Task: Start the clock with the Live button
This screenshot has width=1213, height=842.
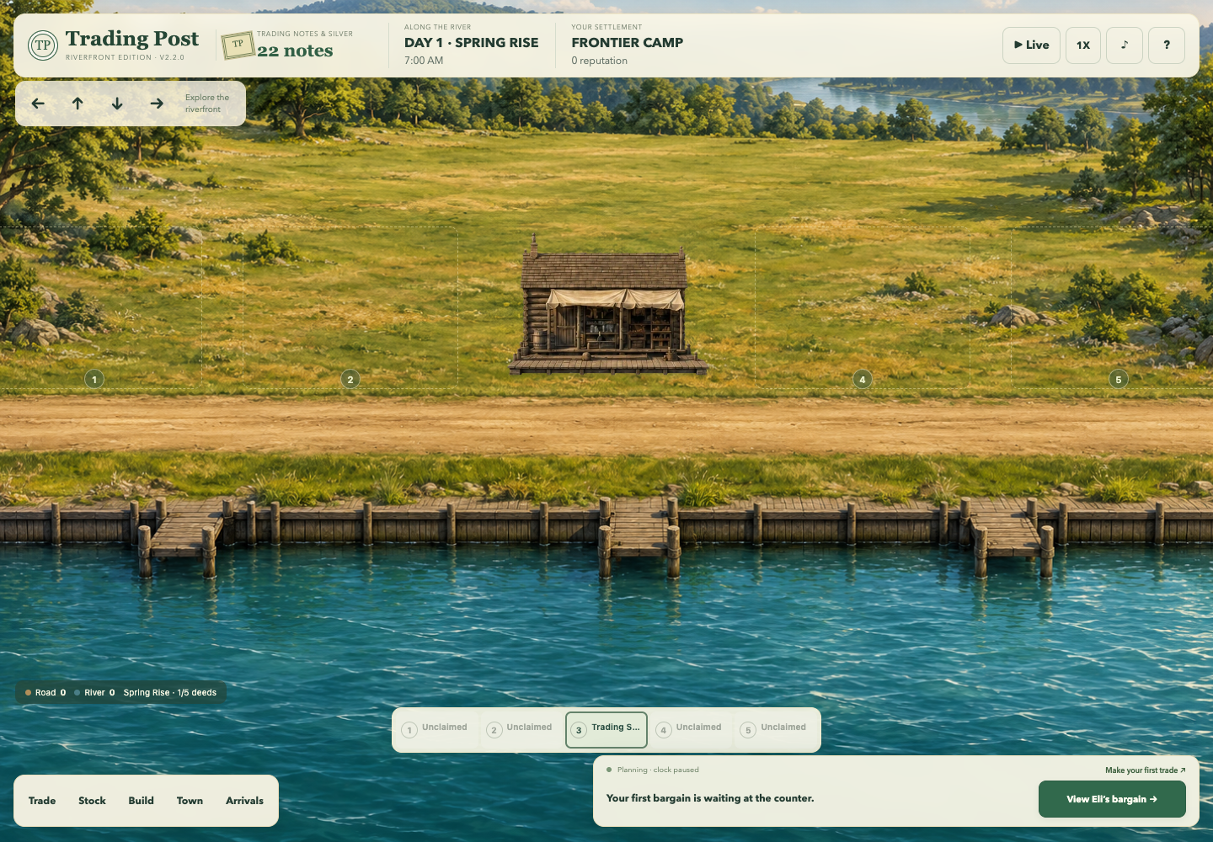Action: pos(1031,45)
